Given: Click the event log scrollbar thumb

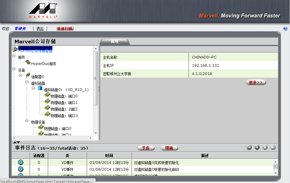Looking at the screenshot, I should 276,166.
